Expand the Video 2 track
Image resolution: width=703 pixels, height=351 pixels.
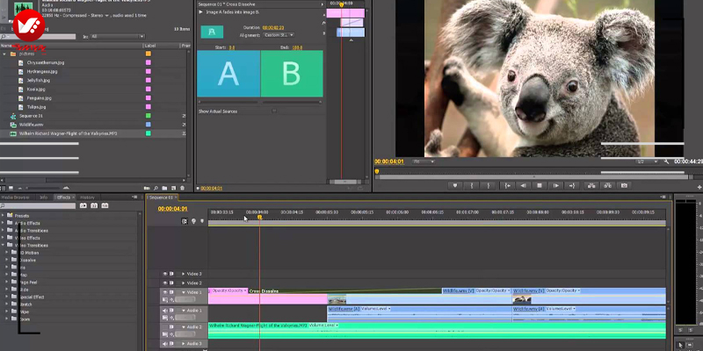coord(183,283)
